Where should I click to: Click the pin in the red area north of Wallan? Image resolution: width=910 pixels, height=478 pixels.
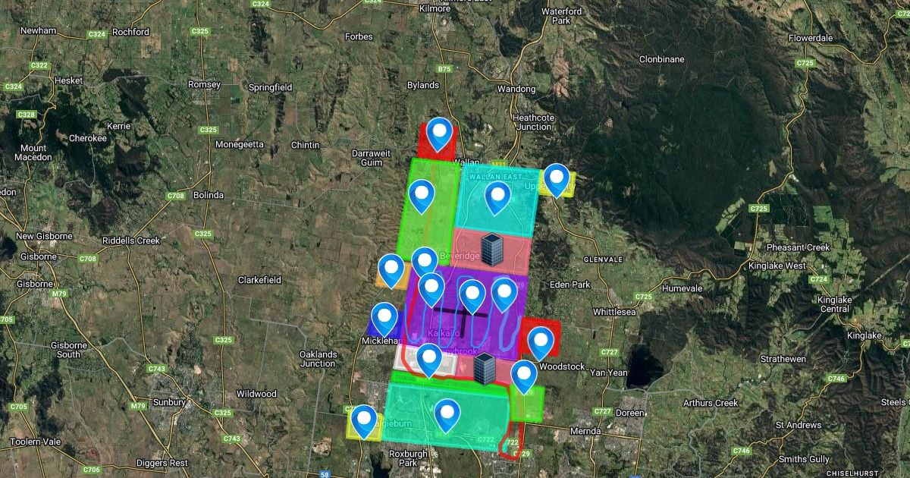pyautogui.click(x=439, y=135)
